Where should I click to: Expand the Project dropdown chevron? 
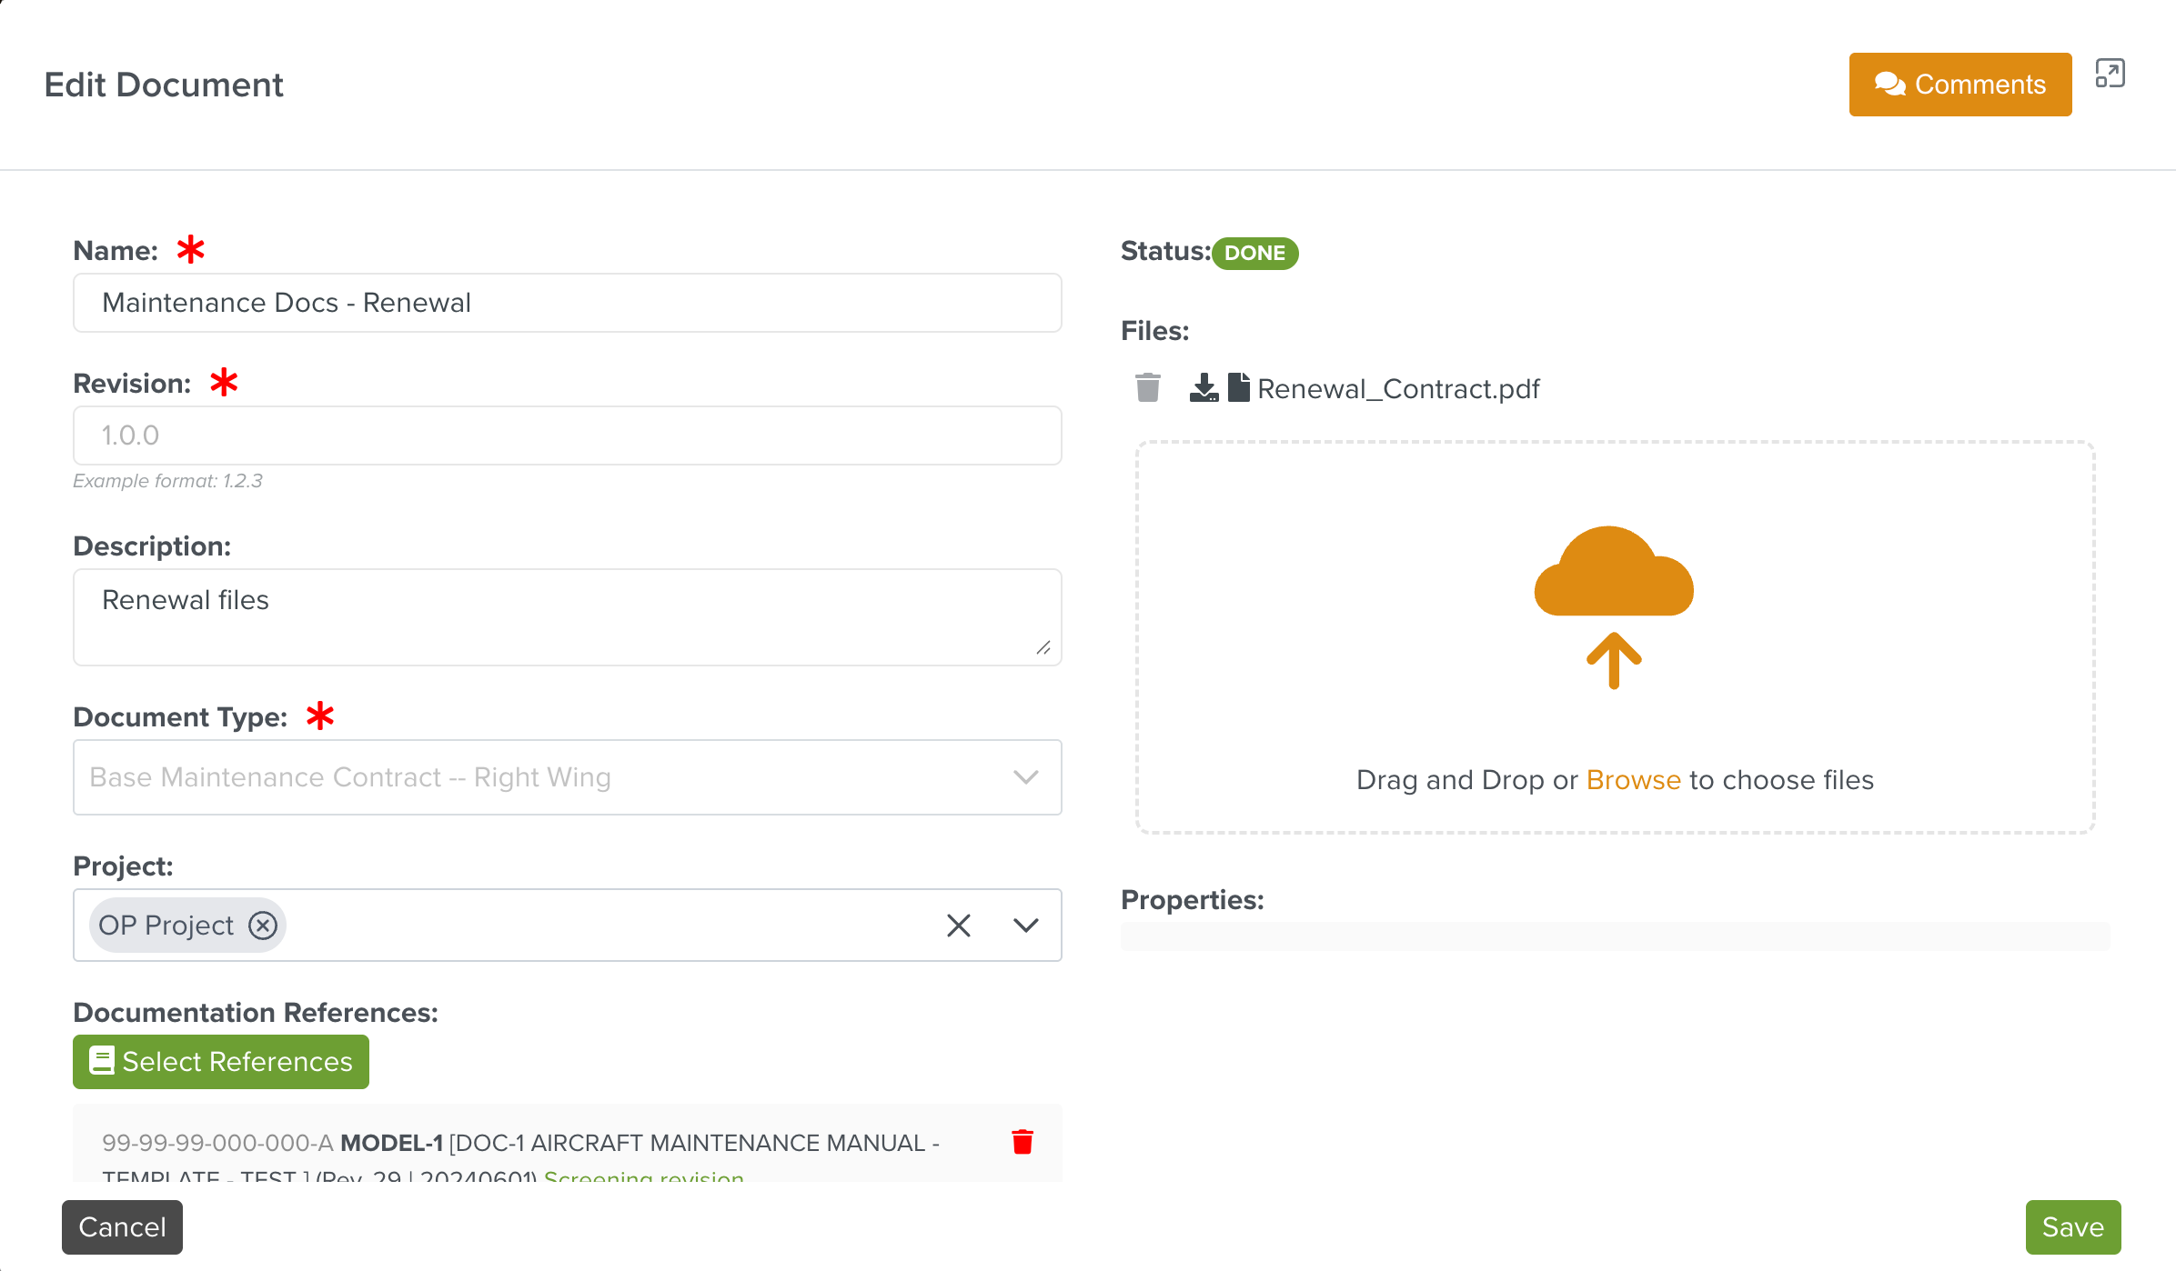point(1026,926)
